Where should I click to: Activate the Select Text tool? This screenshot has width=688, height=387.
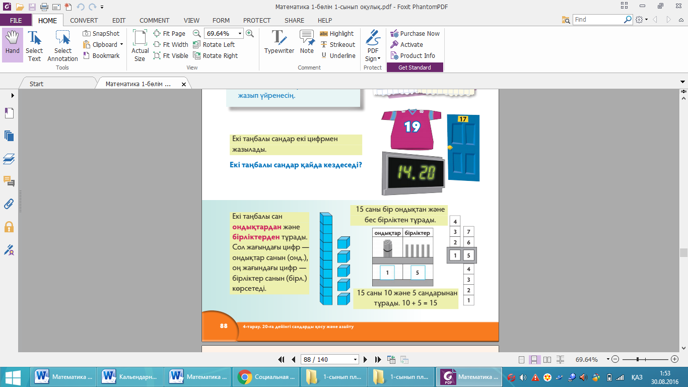(34, 45)
